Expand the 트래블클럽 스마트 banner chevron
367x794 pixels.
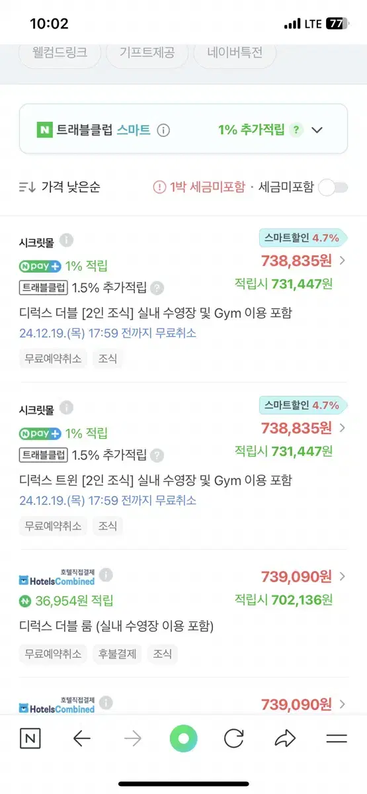[317, 130]
